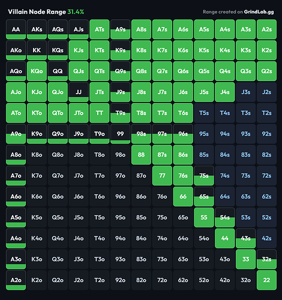Image resolution: width=282 pixels, height=300 pixels.
Task: Pick the 72s hand cell
Action: [x=266, y=176]
